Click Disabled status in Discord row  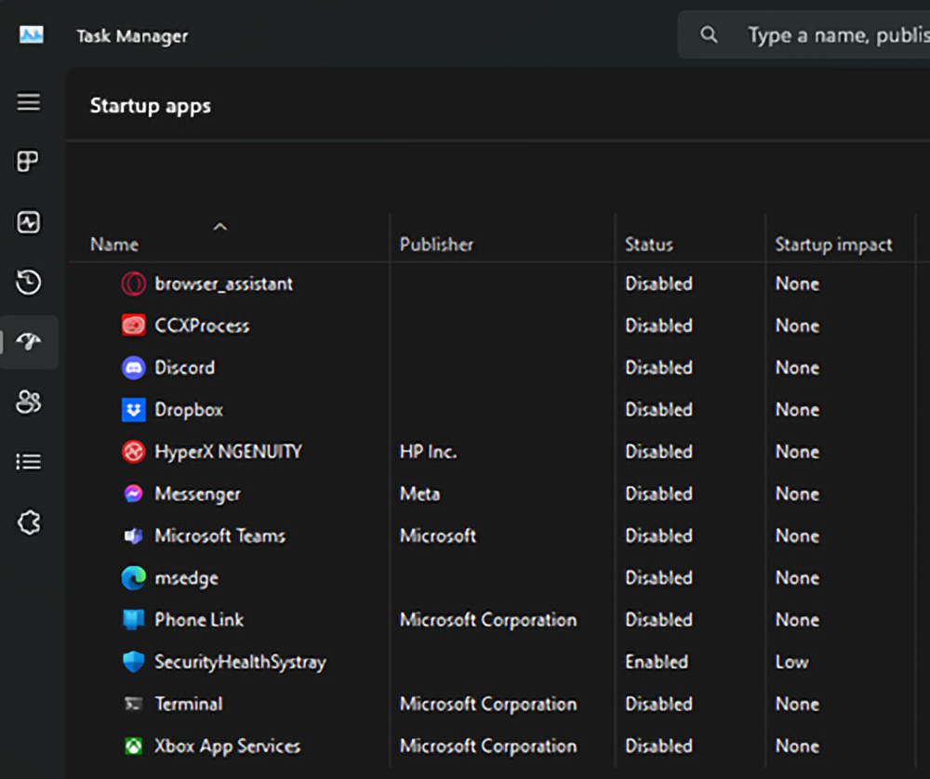[659, 367]
